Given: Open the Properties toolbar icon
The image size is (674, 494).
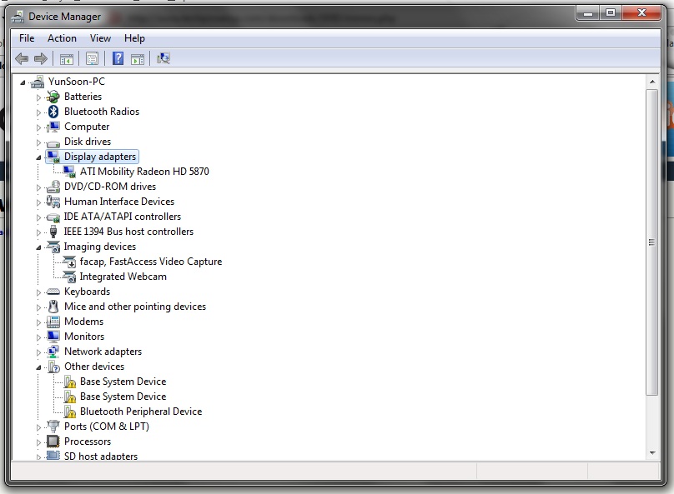Looking at the screenshot, I should click(92, 59).
